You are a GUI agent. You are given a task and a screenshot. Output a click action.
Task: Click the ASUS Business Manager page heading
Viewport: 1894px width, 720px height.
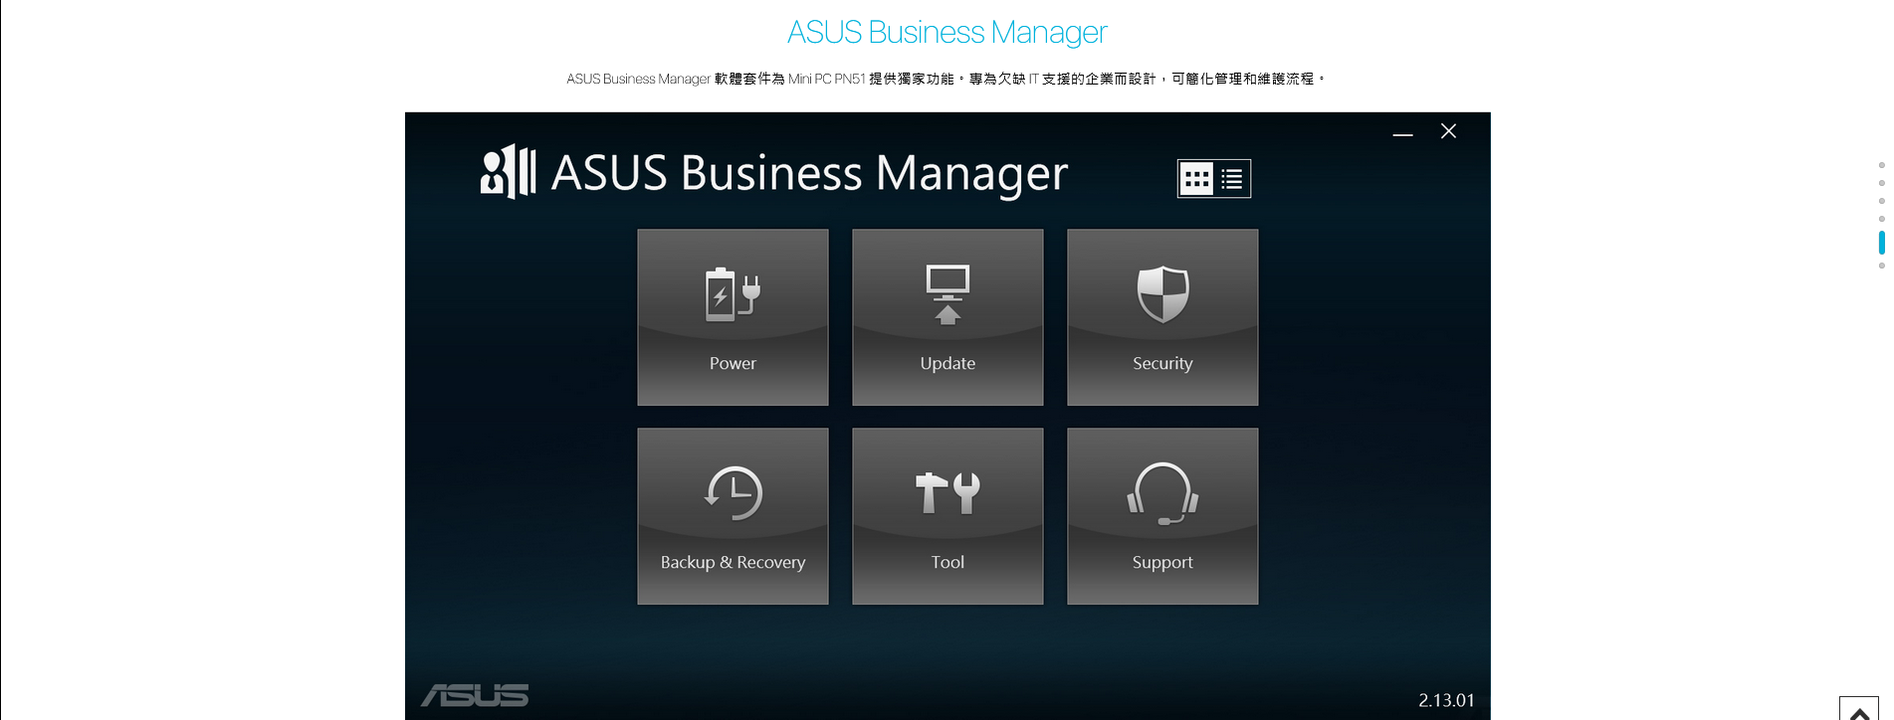tap(947, 32)
